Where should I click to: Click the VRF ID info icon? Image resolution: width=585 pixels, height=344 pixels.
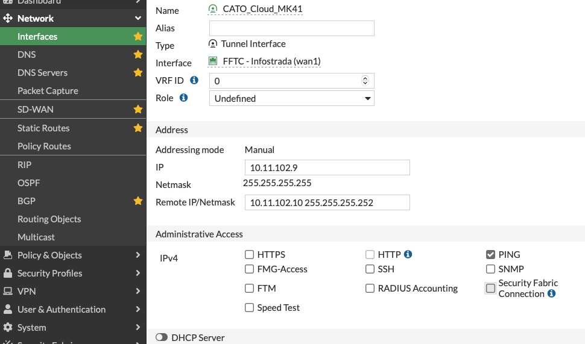(x=194, y=80)
